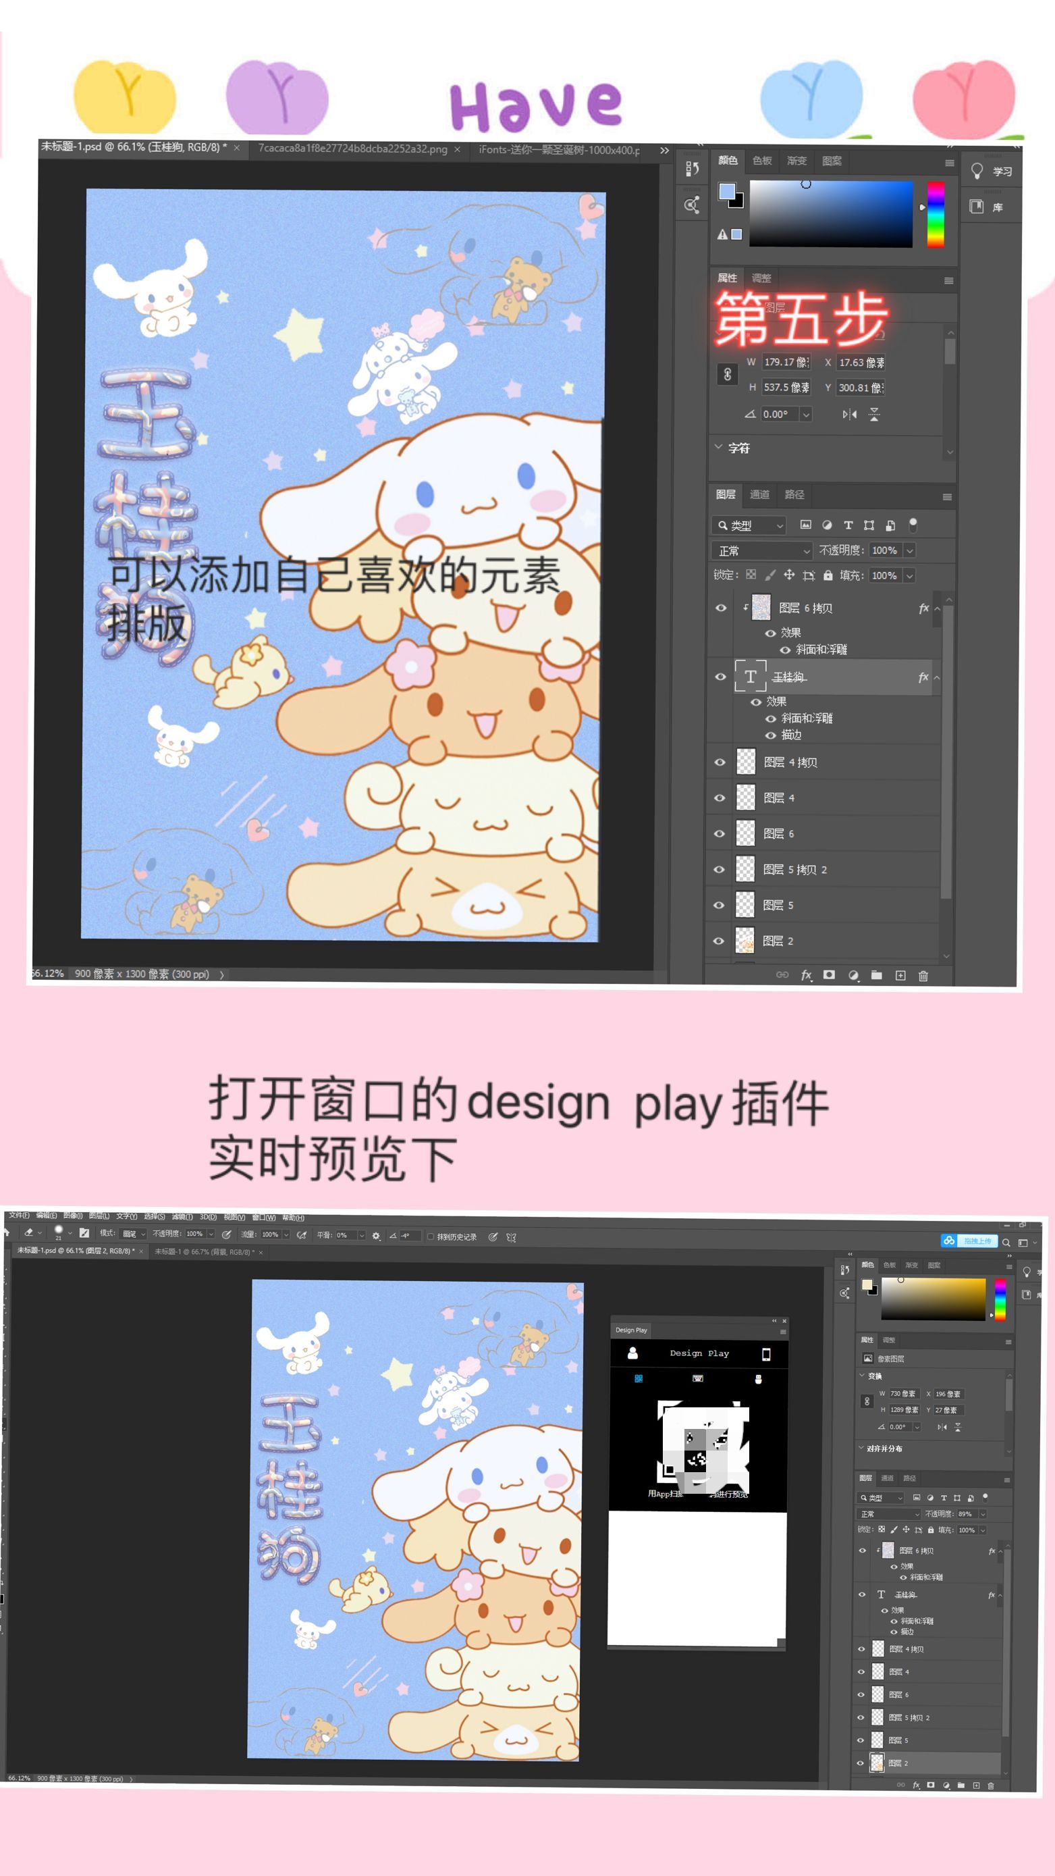Hide 玉桂狗 text layer in upper panel
The height and width of the screenshot is (1876, 1055).
[720, 677]
